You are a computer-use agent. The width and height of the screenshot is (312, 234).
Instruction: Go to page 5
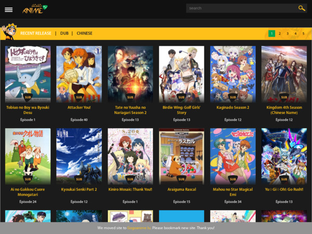point(304,33)
